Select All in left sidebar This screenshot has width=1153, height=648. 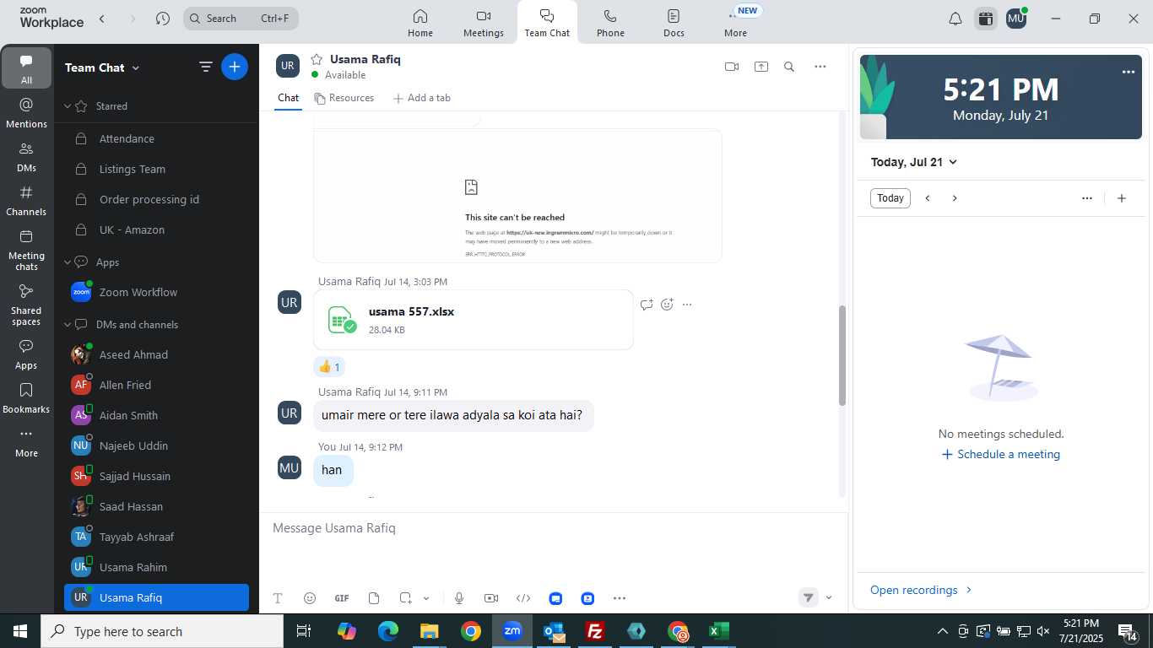tap(26, 68)
